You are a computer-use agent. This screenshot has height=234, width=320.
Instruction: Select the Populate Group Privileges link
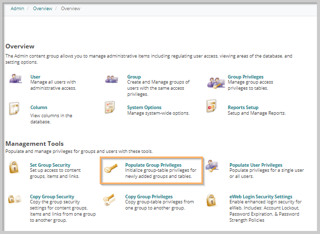pos(153,165)
